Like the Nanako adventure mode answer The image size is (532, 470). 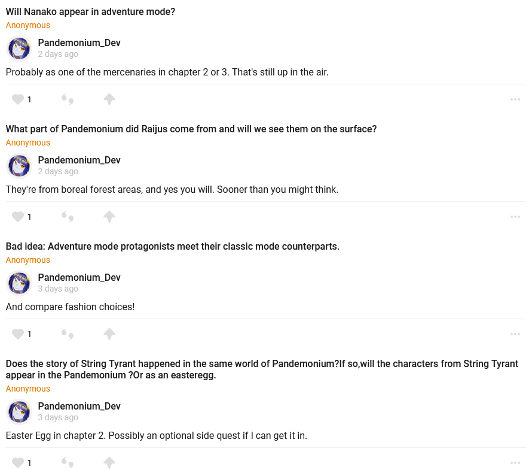coord(18,99)
